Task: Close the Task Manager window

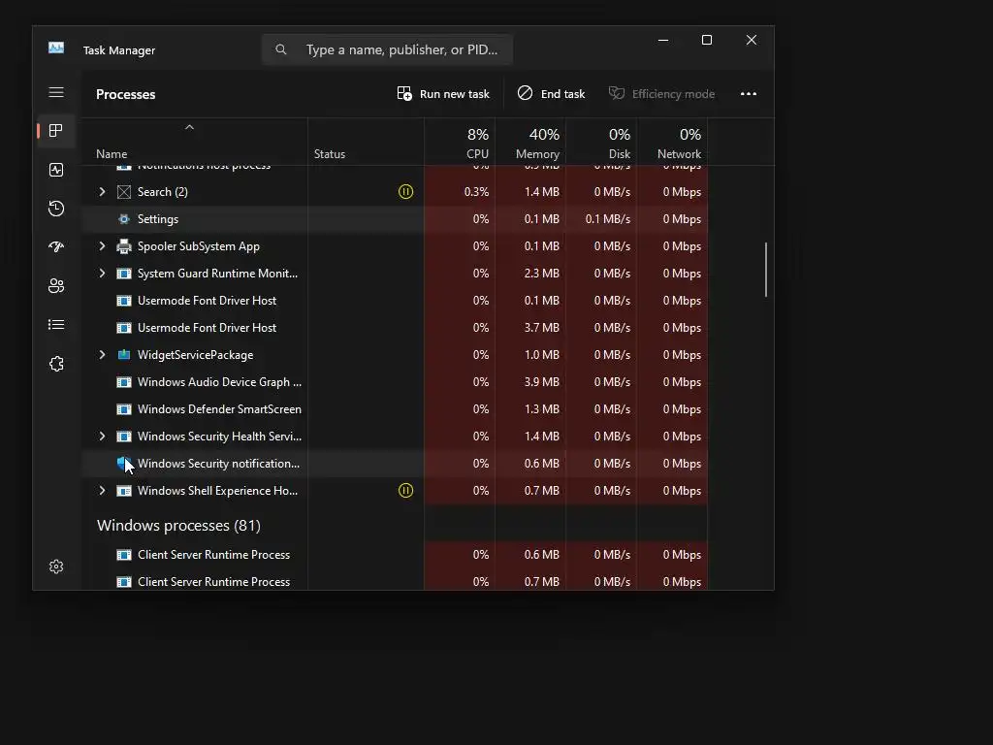Action: coord(752,40)
